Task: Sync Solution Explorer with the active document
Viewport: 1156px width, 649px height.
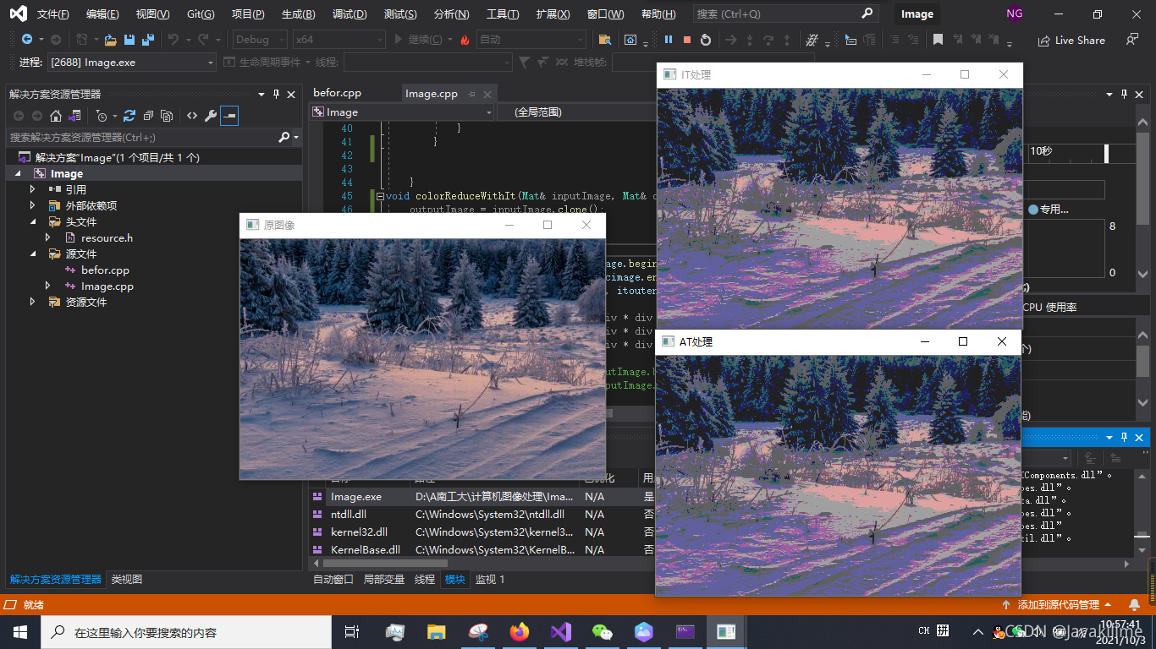Action: (x=129, y=116)
